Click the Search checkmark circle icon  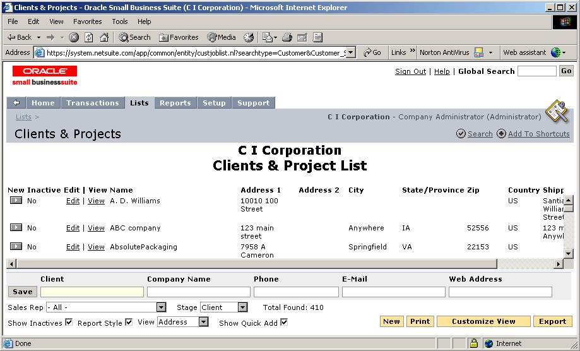coord(461,134)
